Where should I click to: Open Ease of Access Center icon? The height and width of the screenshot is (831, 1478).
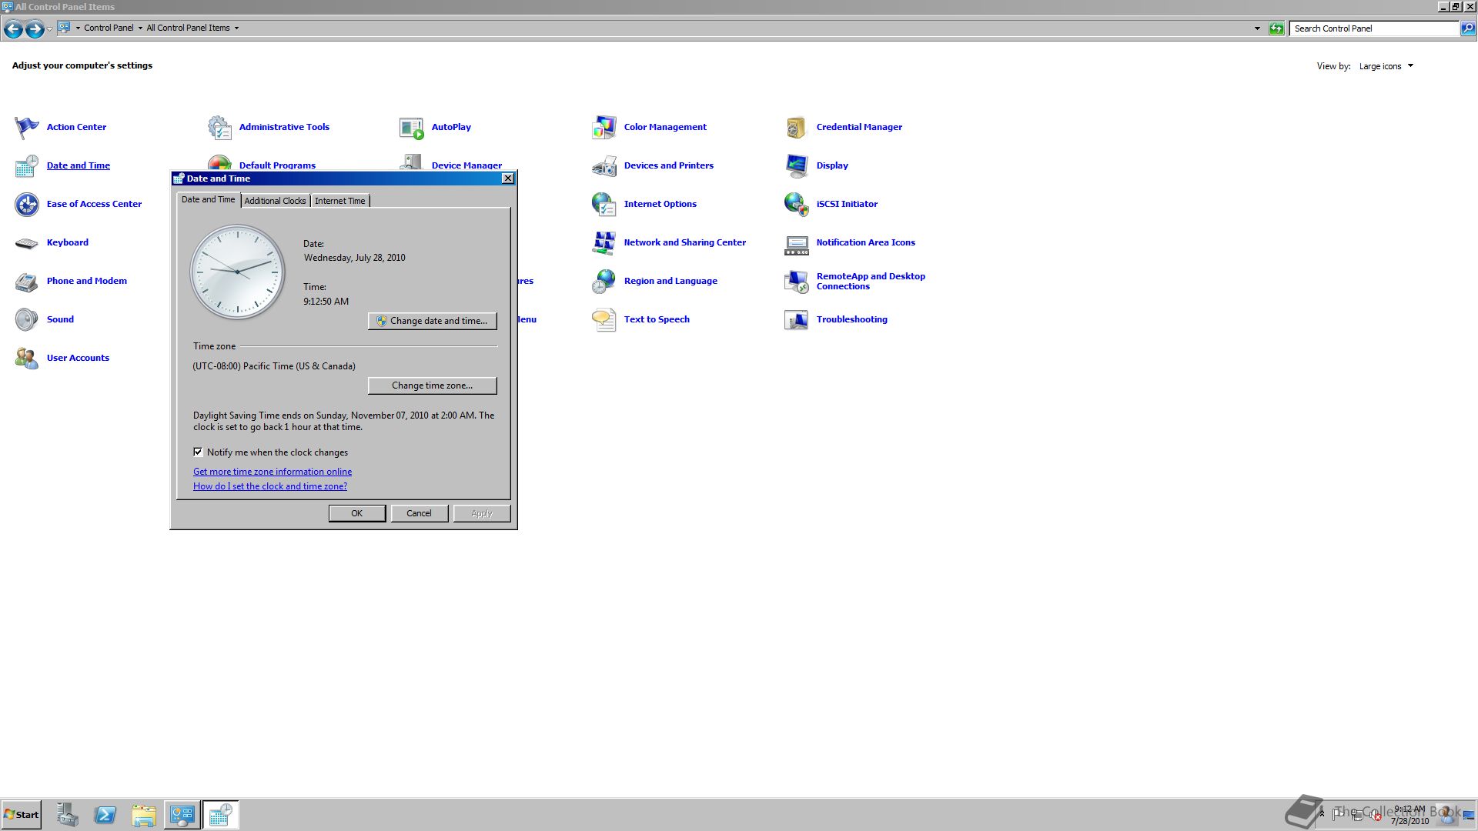coord(27,204)
